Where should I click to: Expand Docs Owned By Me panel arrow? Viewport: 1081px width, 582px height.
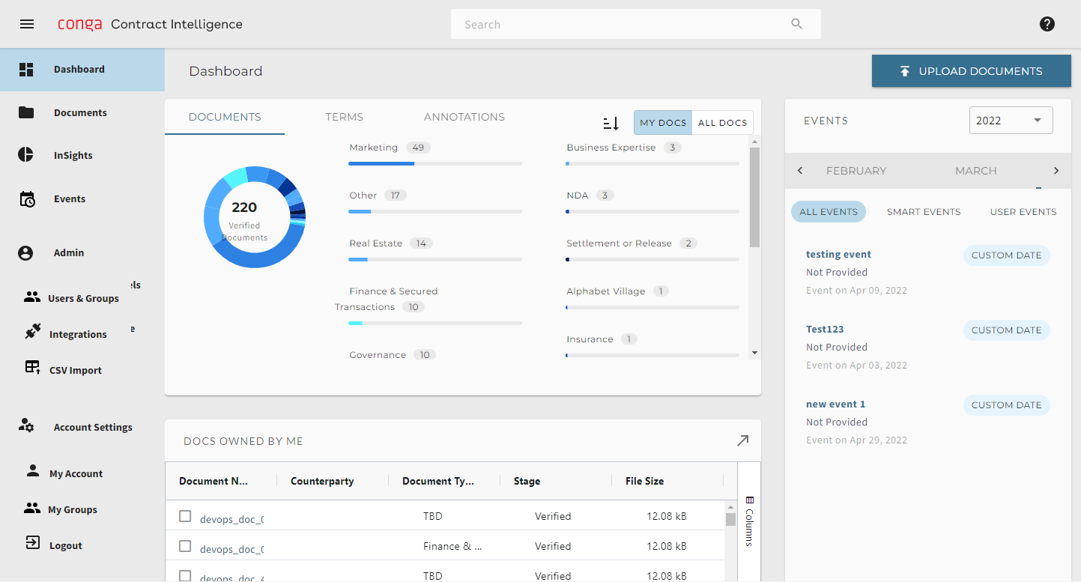tap(742, 440)
